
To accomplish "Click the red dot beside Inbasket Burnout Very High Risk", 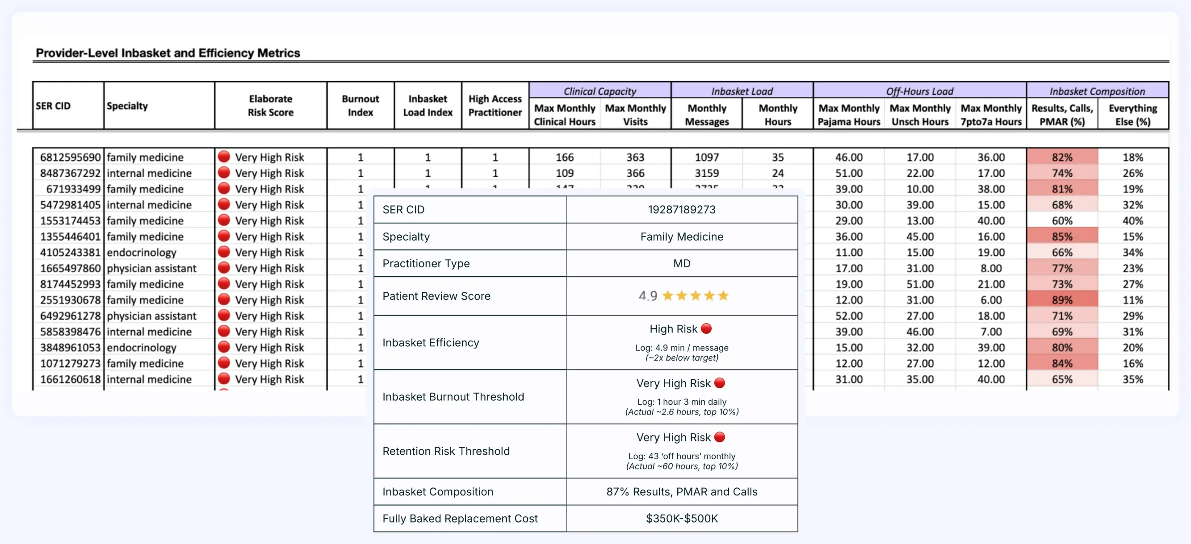I will [x=719, y=383].
